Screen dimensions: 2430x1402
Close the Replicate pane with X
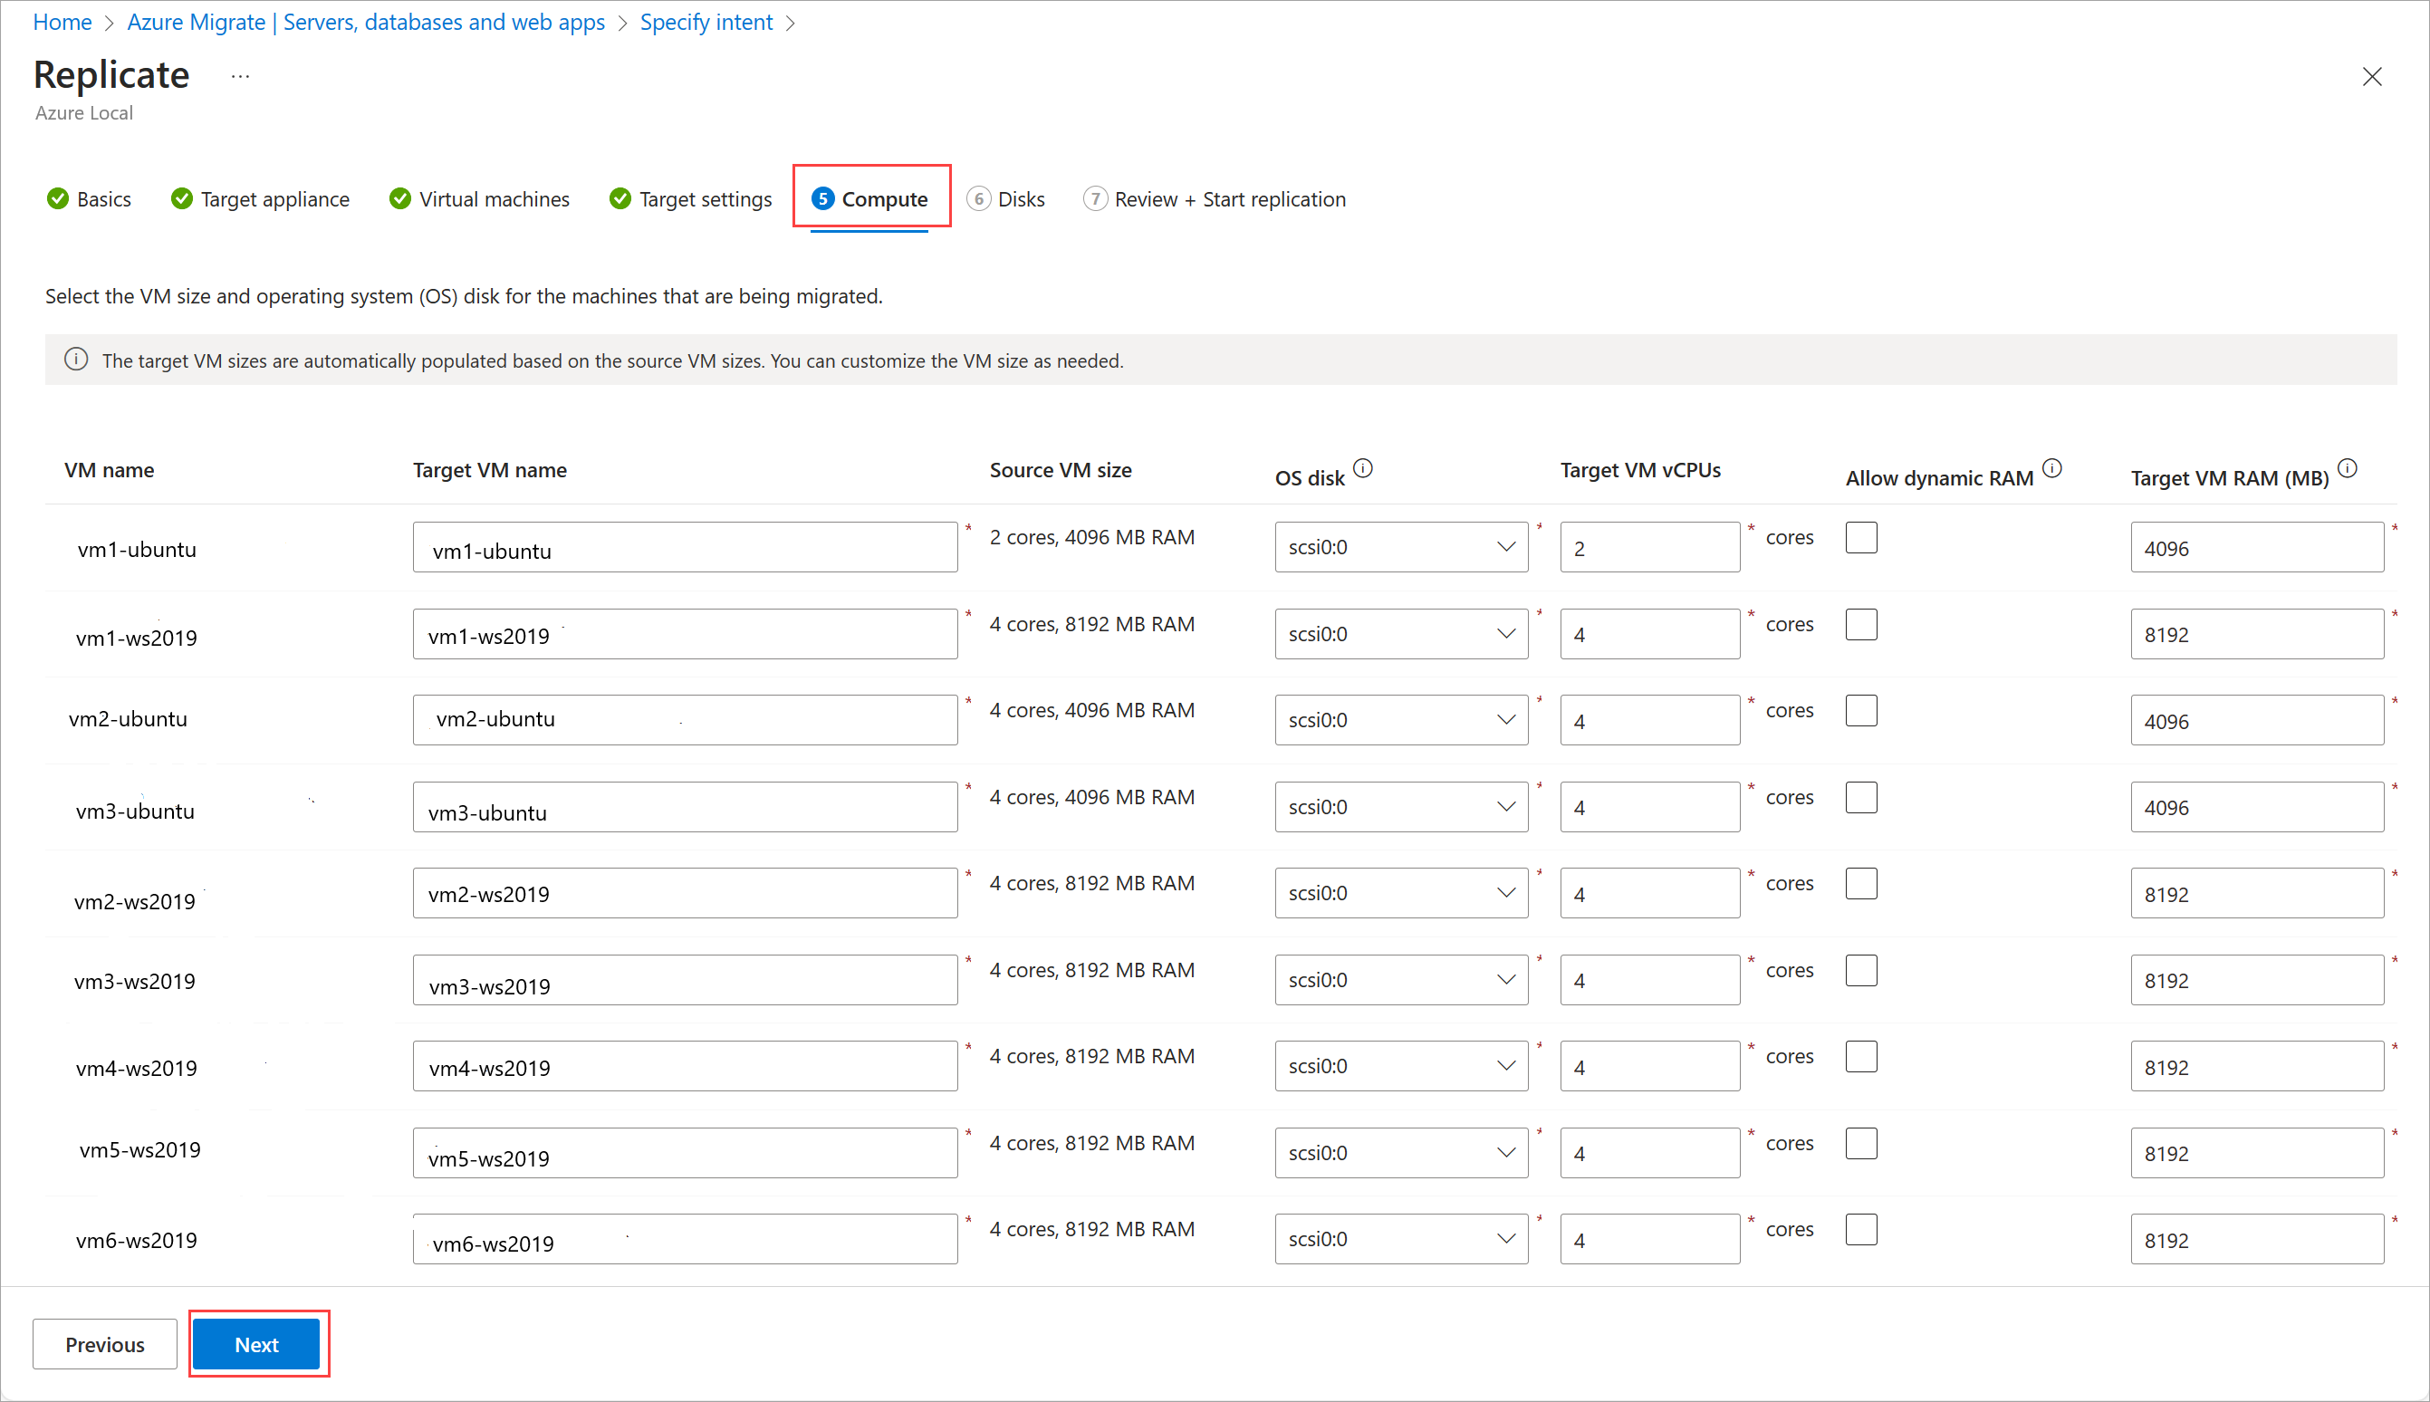click(2371, 77)
